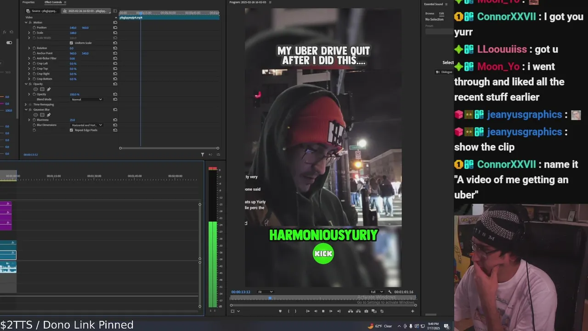Toggle animation stopwatch for Position

pos(34,28)
